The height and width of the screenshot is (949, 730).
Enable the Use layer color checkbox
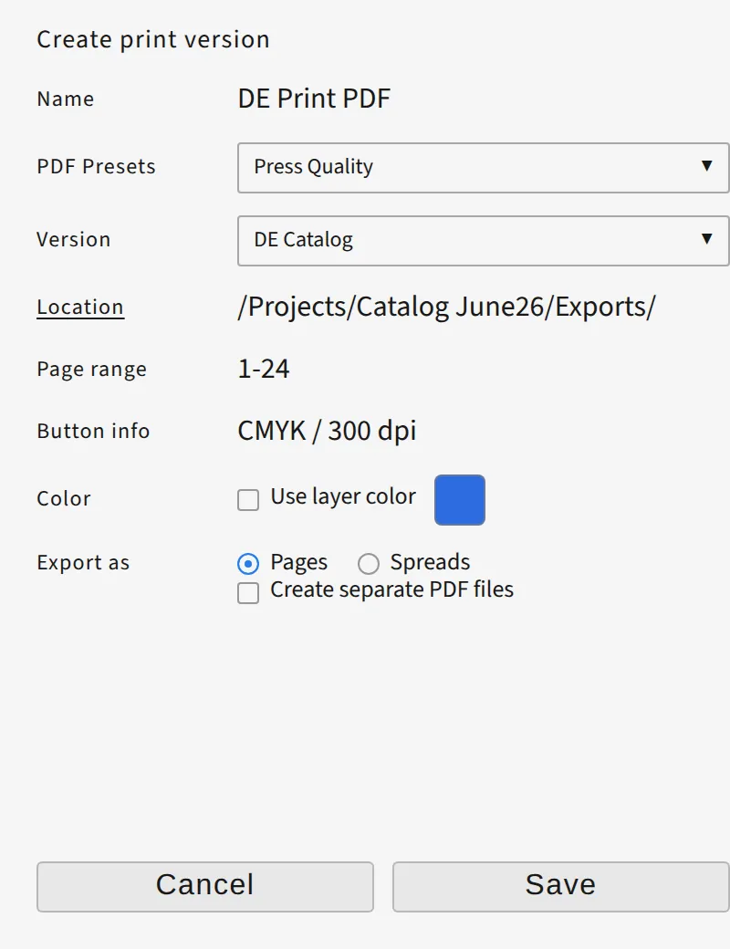(x=248, y=500)
